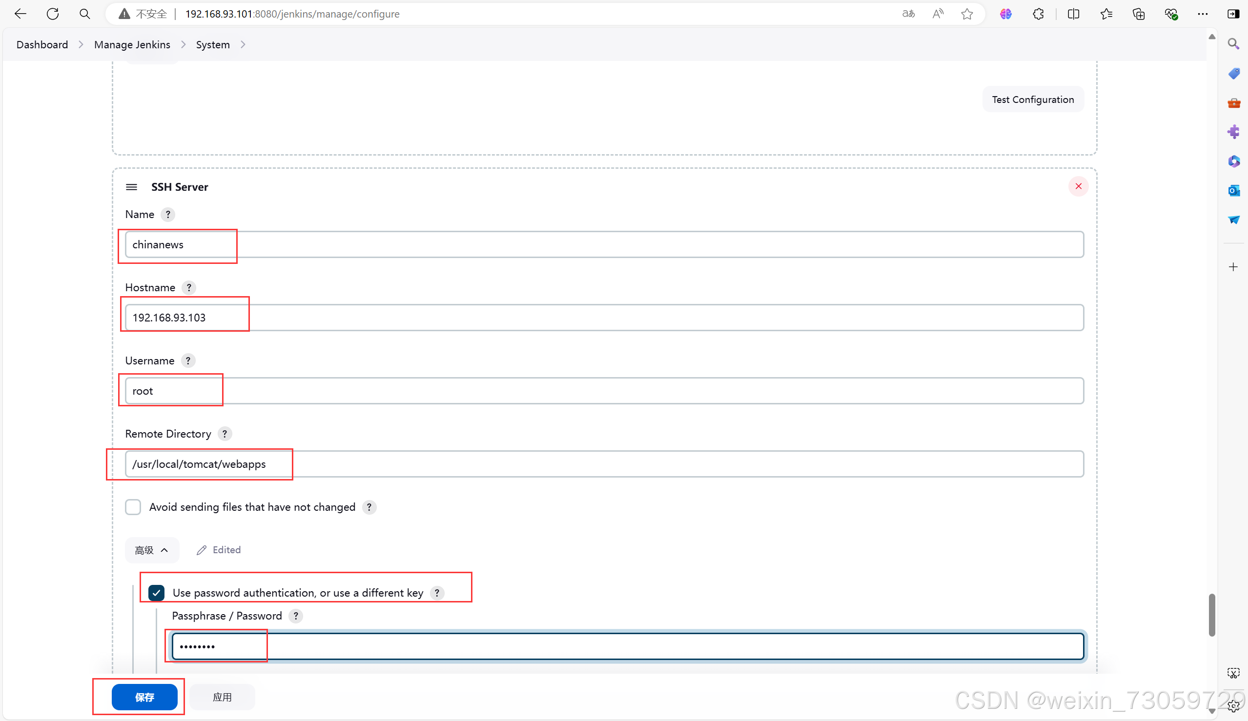This screenshot has height=721, width=1248.
Task: Show help for the Name field
Action: click(x=168, y=214)
